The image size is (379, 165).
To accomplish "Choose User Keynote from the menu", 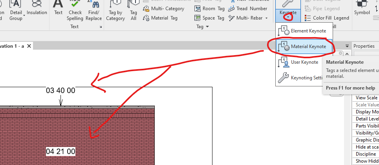I will [300, 62].
